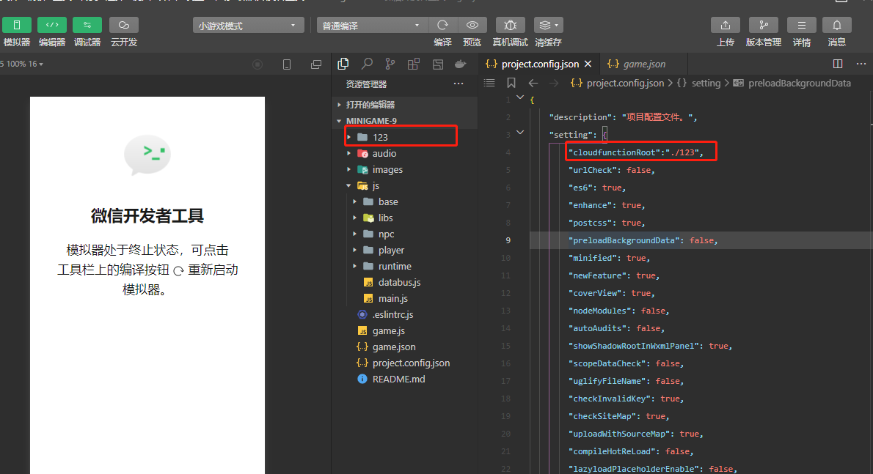Close the project.config.json tab
This screenshot has width=873, height=474.
click(588, 64)
